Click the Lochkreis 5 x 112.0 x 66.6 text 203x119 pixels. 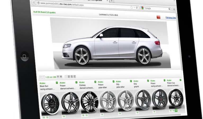(x=108, y=15)
